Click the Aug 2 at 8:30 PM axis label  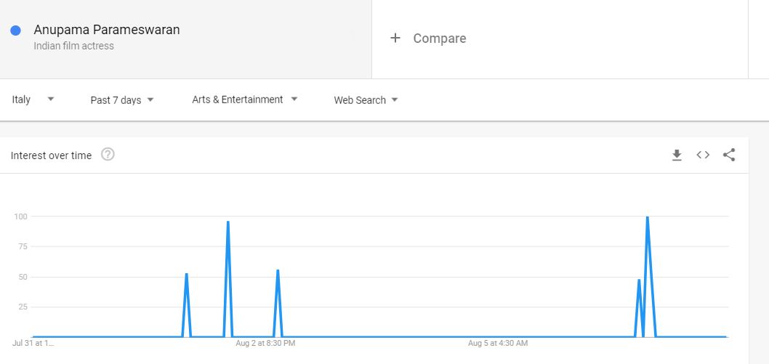[x=265, y=343]
